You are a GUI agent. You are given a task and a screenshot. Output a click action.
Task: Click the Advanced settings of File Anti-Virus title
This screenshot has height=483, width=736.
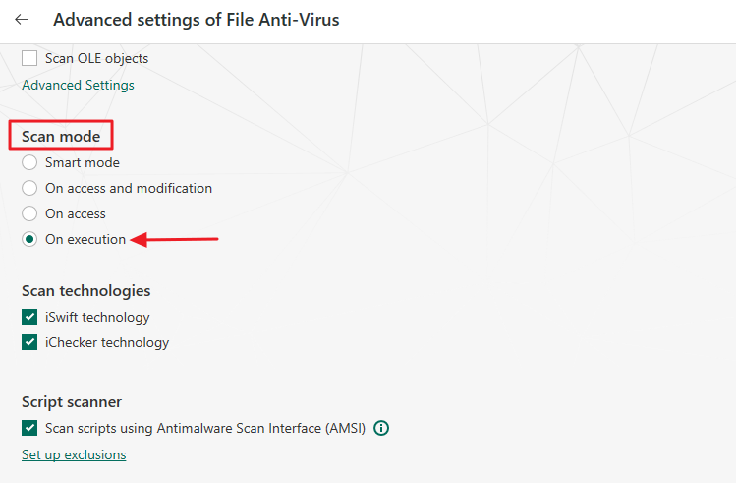(x=196, y=20)
